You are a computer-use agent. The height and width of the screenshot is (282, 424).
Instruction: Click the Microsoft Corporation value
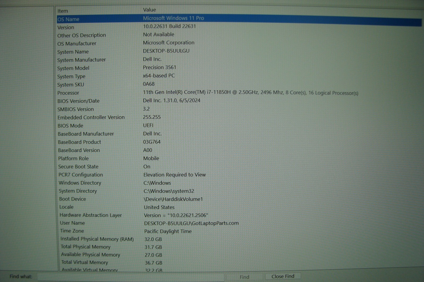coord(169,43)
